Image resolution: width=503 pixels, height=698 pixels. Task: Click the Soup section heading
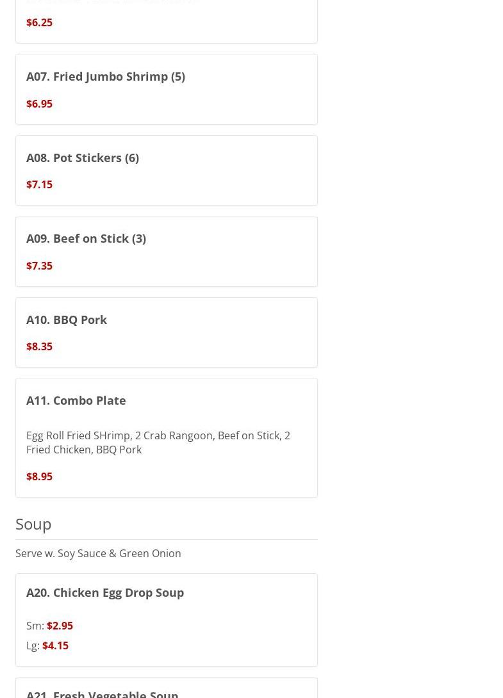[x=33, y=524]
